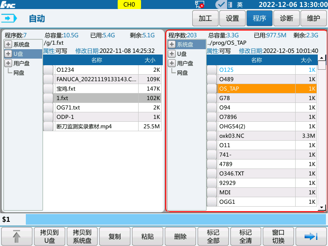The image size is (328, 246).
Task: Click the 英 input language indicator
Action: pos(240,5)
